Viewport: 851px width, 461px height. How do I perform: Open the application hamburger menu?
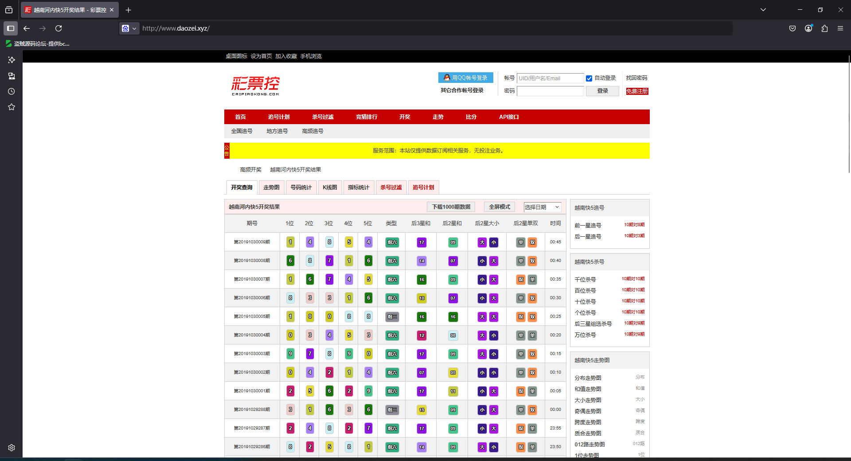point(840,28)
